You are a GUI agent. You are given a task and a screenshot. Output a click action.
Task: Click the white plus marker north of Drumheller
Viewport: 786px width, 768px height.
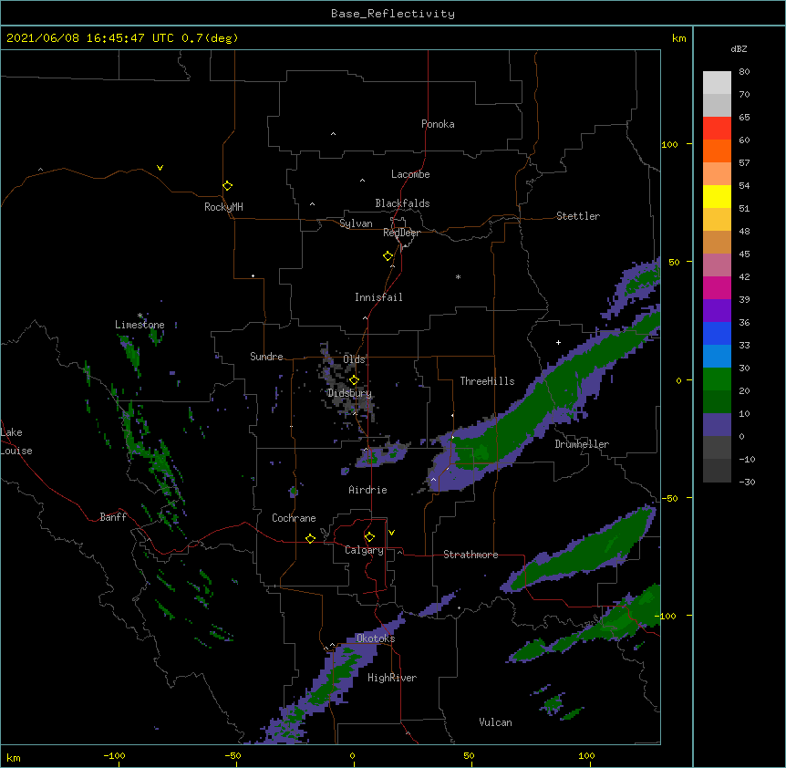coord(558,342)
